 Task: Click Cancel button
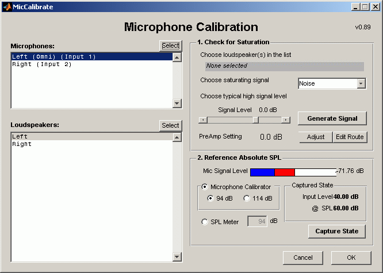[x=303, y=257]
